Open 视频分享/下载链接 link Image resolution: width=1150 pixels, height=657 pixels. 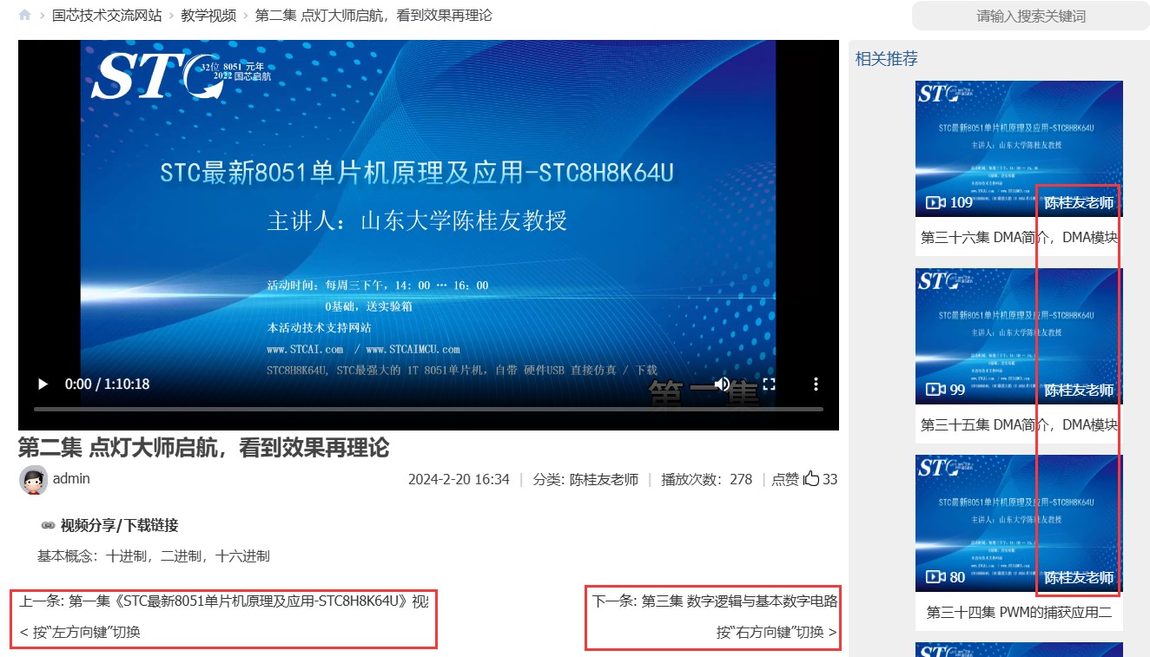(x=119, y=525)
